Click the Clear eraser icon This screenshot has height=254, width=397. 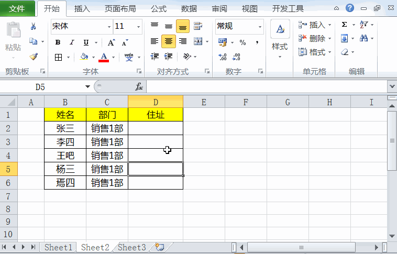coord(345,52)
